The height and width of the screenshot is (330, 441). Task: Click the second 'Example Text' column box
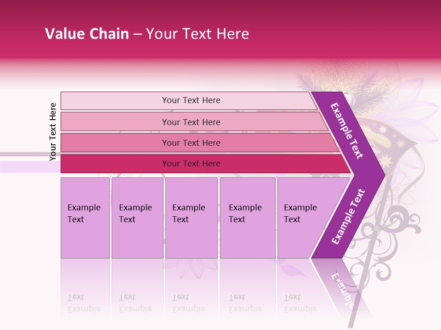click(x=137, y=218)
